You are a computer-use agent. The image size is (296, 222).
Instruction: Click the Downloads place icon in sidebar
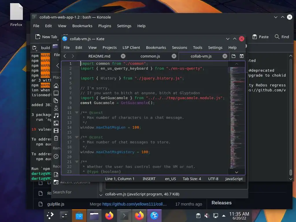(x=56, y=108)
